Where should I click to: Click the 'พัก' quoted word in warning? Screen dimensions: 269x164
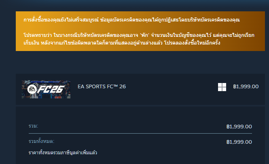[x=144, y=35]
